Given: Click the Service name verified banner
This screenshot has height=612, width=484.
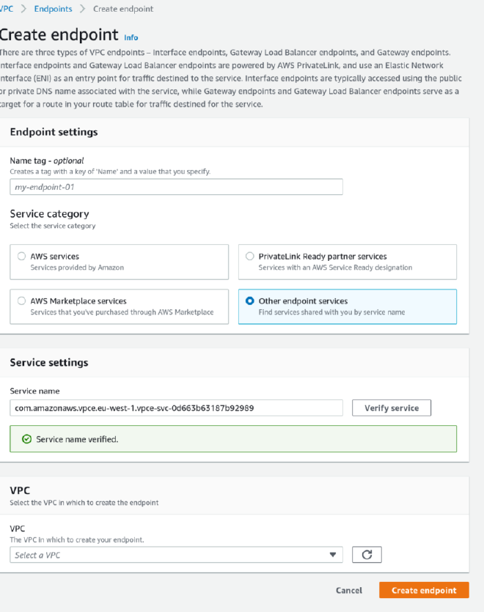Looking at the screenshot, I should [232, 438].
